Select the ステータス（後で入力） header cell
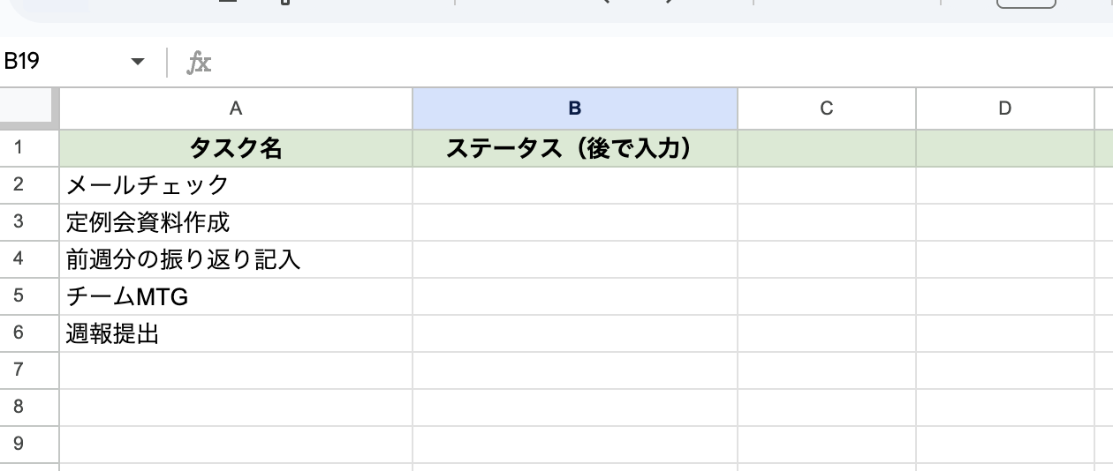1113x471 pixels. coord(574,148)
